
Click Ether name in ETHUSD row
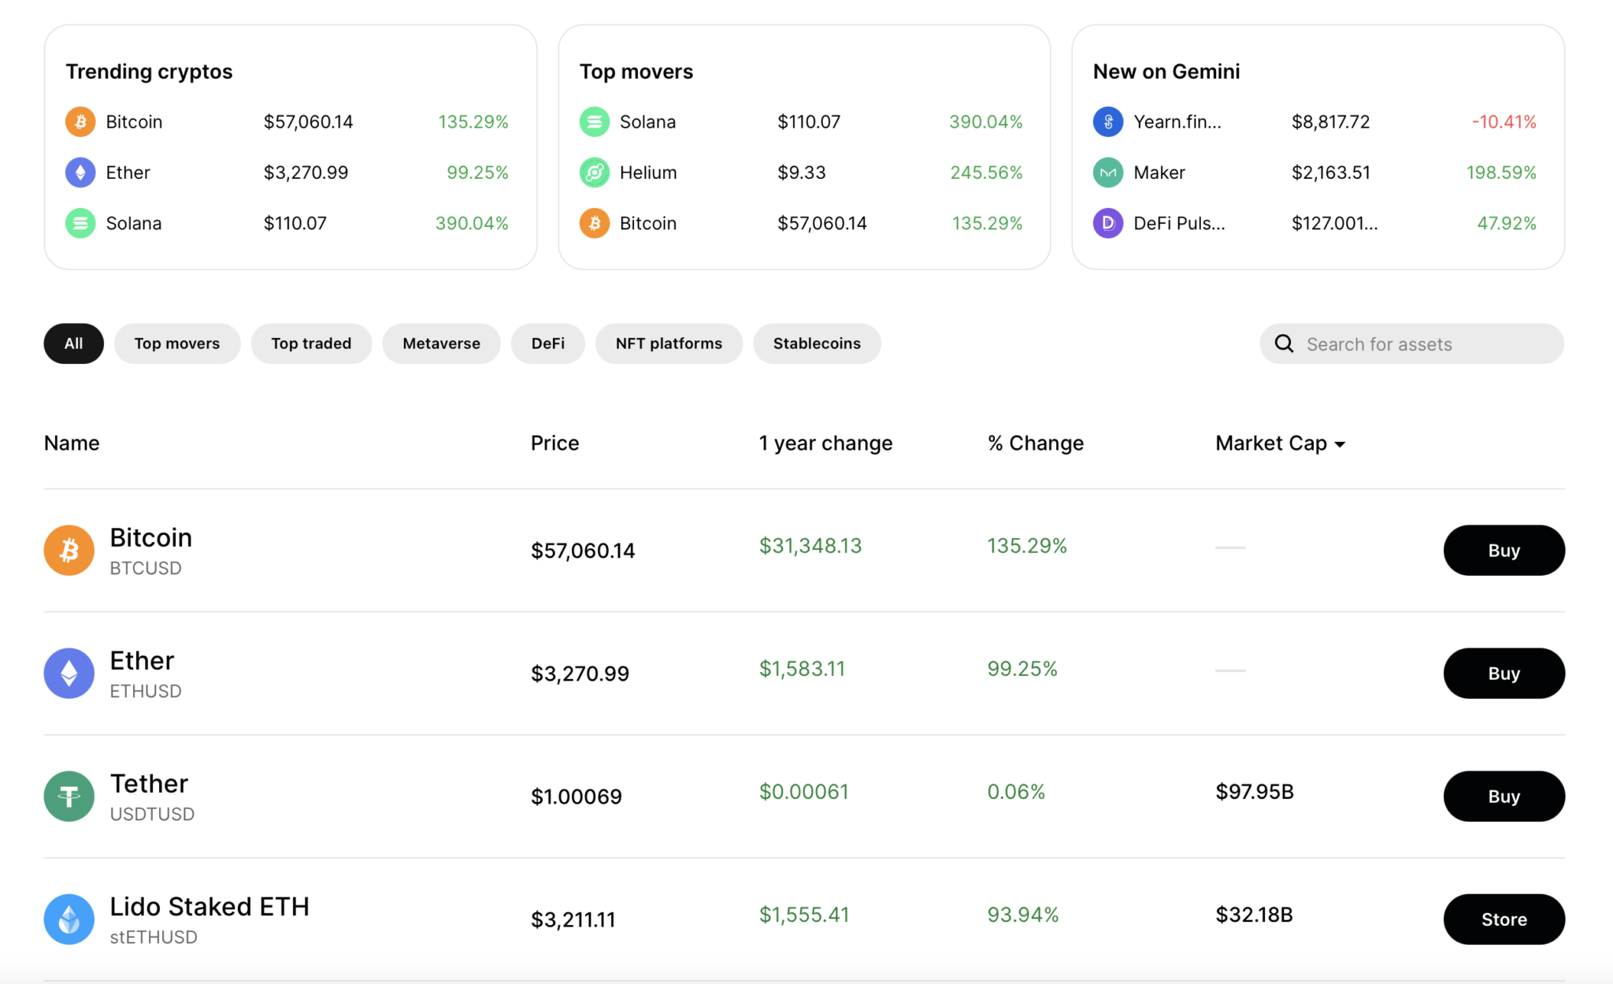[142, 661]
